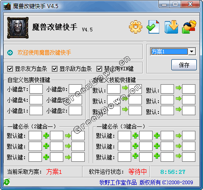Toggle 显示友方血条 checkbox
203x190 pixels.
click(10, 69)
